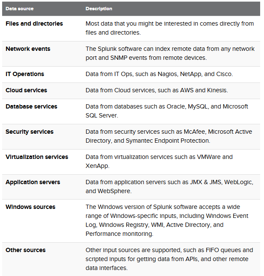Click the McAfee security services description
Viewport: 264px width, 276px height.
169,136
